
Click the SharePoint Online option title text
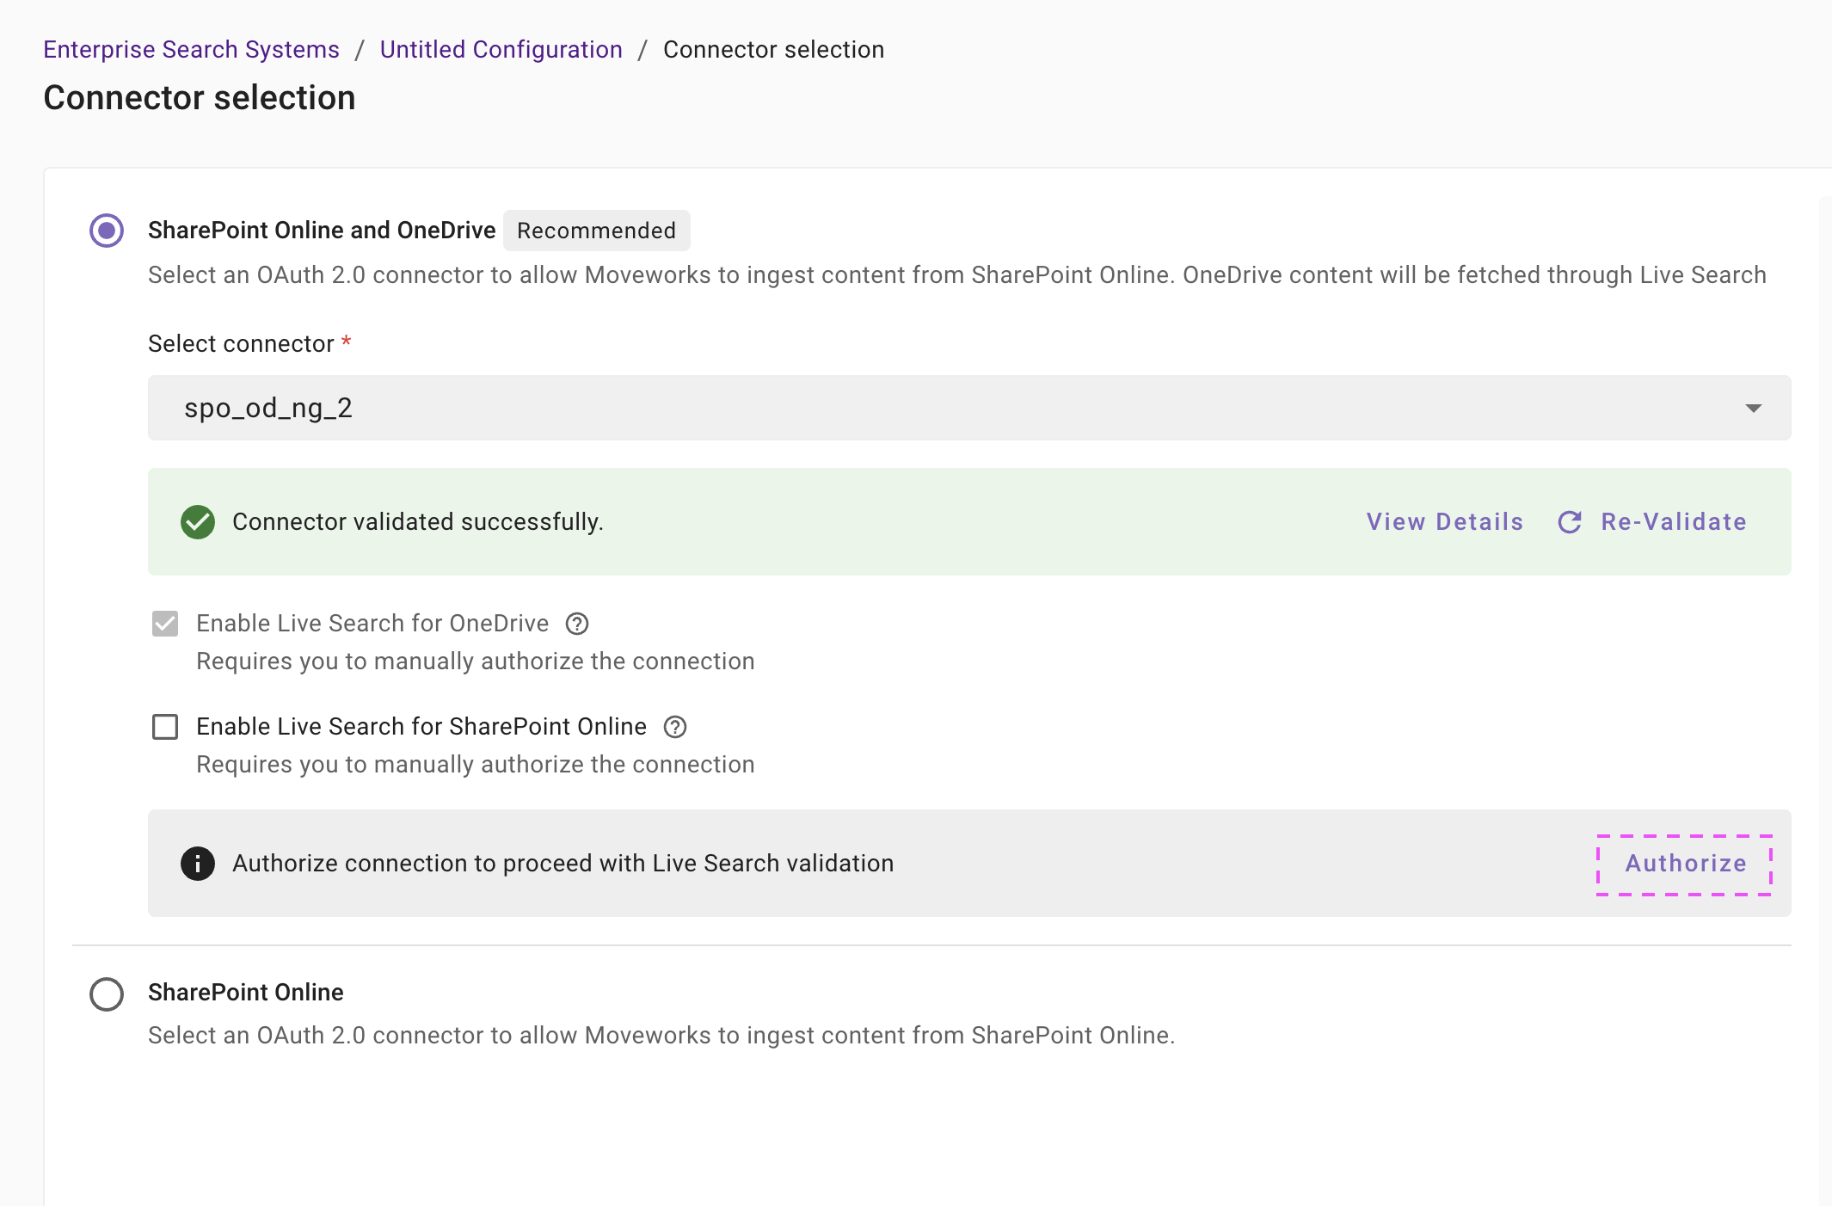pos(246,993)
